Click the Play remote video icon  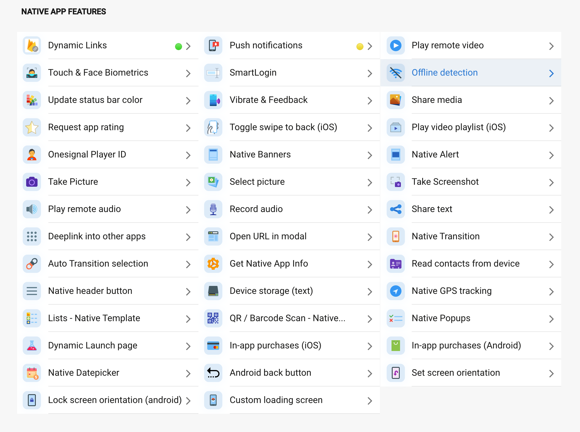(x=395, y=45)
